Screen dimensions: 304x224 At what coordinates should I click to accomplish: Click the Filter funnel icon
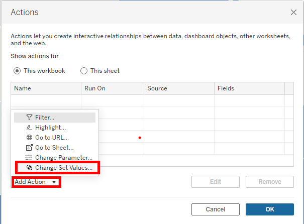pyautogui.click(x=29, y=118)
